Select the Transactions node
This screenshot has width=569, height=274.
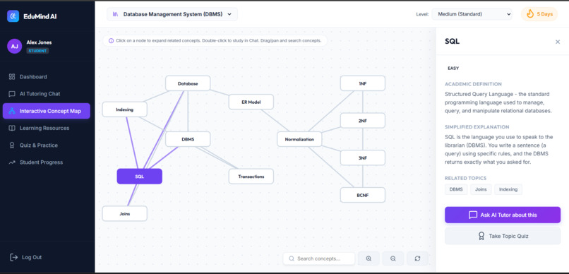point(251,177)
